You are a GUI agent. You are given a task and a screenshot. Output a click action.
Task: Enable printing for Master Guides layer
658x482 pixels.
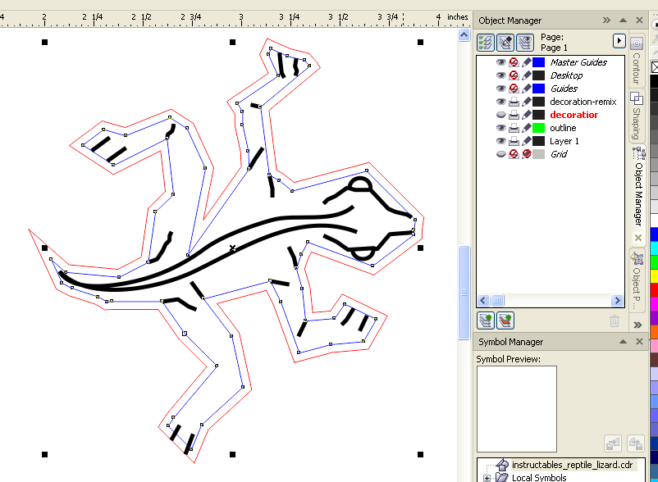pos(514,62)
